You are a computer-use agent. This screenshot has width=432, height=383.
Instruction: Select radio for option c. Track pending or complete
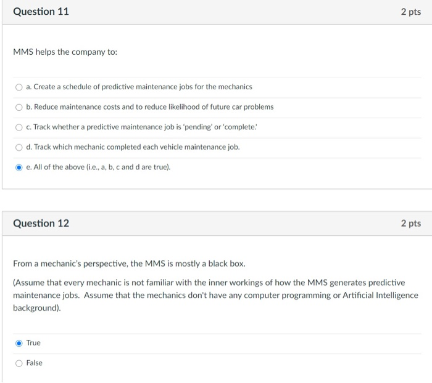19,127
